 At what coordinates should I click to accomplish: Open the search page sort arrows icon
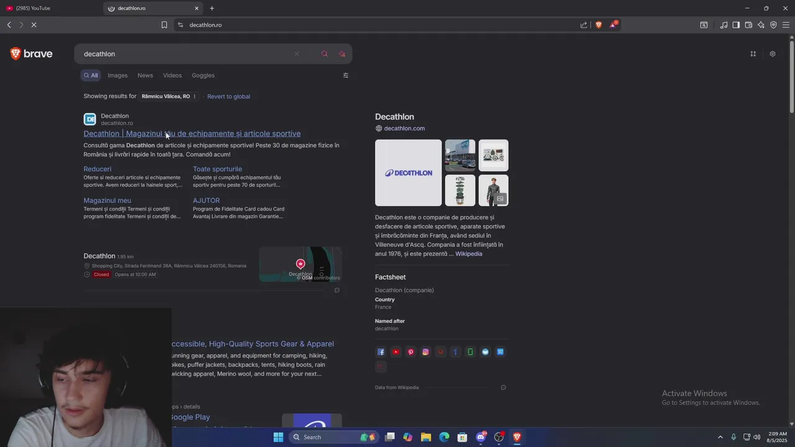(753, 54)
